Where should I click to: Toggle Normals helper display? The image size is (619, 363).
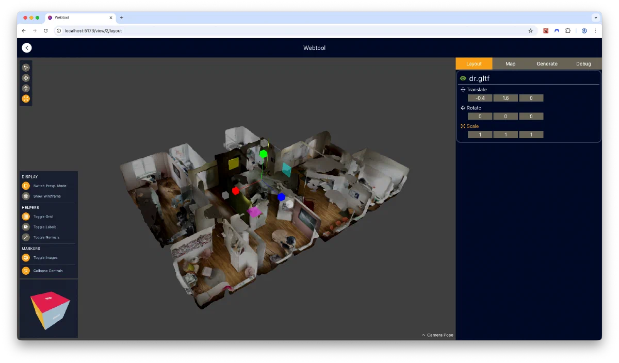(x=26, y=237)
